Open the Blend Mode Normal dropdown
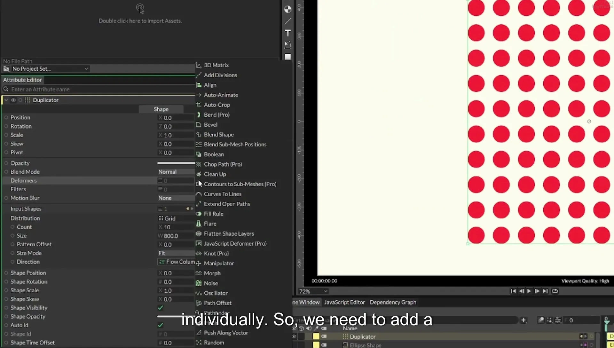Image resolution: width=614 pixels, height=348 pixels. 176,172
